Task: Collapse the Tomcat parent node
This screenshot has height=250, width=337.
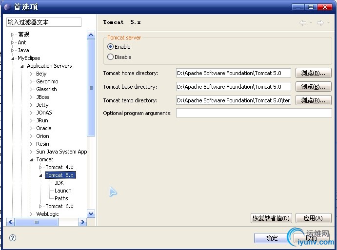Action: click(31, 159)
